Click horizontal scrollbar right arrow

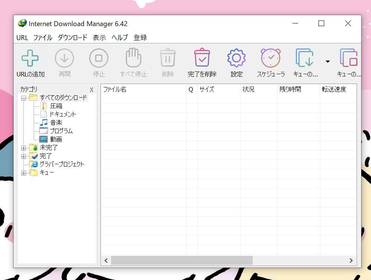tap(351, 261)
